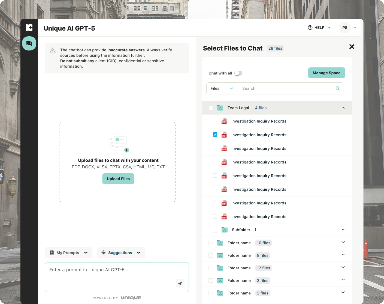Open the Suggestions dropdown
Image resolution: width=384 pixels, height=304 pixels.
tap(121, 253)
